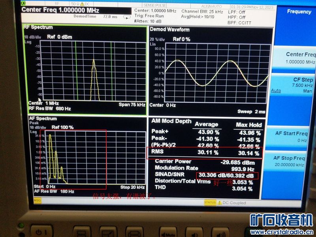Click the Frequency menu title
Image resolution: width=316 pixels, height=237 pixels.
tap(299, 12)
